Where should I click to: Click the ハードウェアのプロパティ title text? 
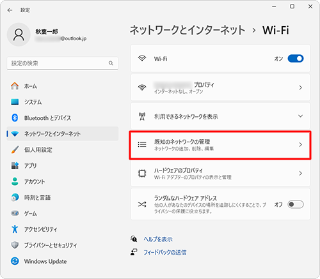coord(179,170)
